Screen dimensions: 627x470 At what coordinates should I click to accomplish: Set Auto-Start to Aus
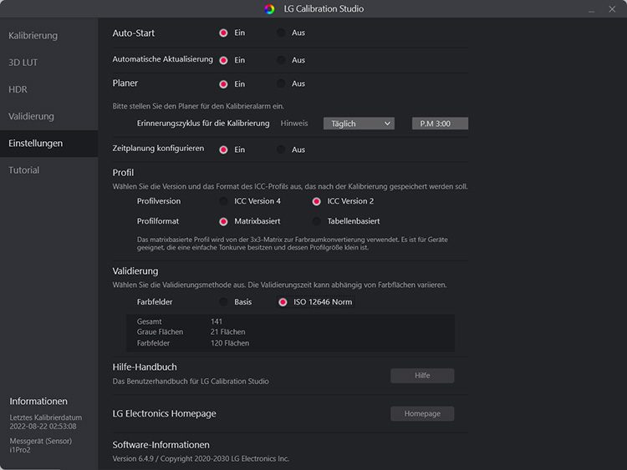pyautogui.click(x=281, y=33)
